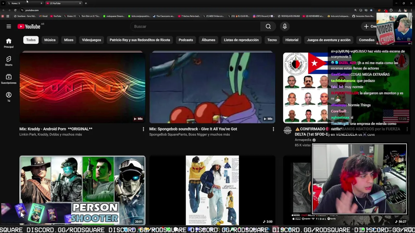Open Suscripciones from the sidebar
415x233 pixels.
pyautogui.click(x=9, y=79)
